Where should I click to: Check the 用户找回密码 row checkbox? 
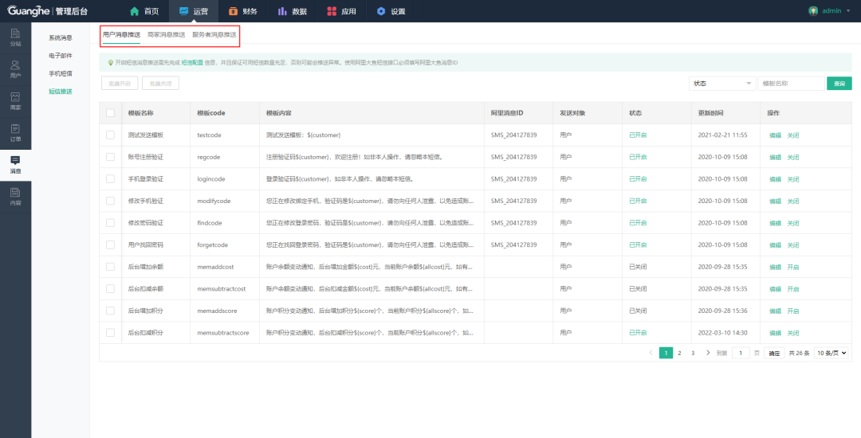110,244
